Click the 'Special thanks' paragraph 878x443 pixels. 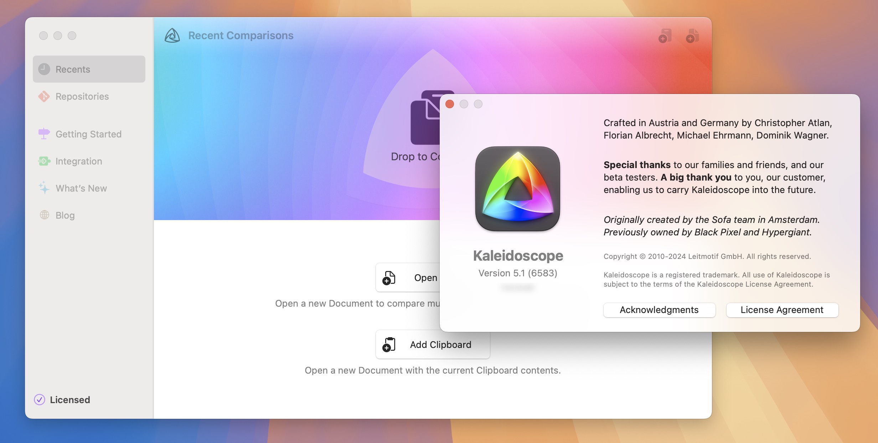point(714,177)
